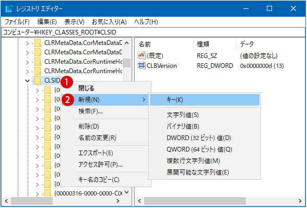
Task: Select 新規(N) in the context menu
Action: click(105, 100)
